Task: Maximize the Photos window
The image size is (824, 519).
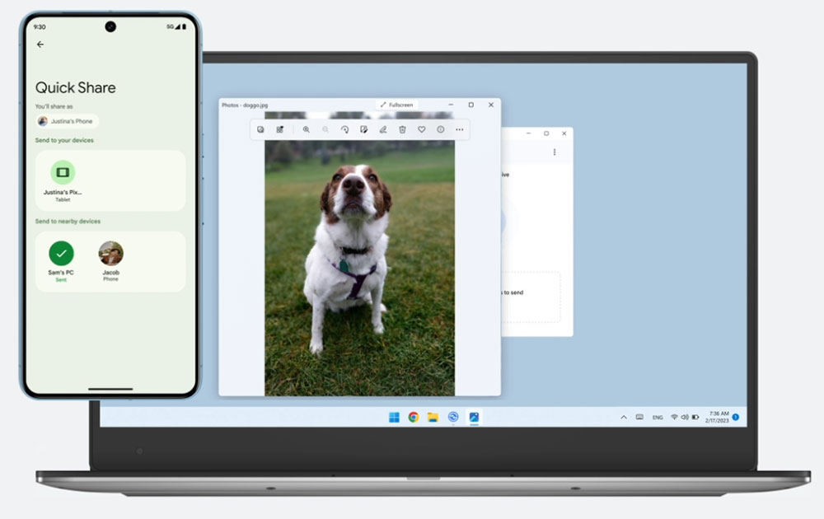Action: [471, 105]
